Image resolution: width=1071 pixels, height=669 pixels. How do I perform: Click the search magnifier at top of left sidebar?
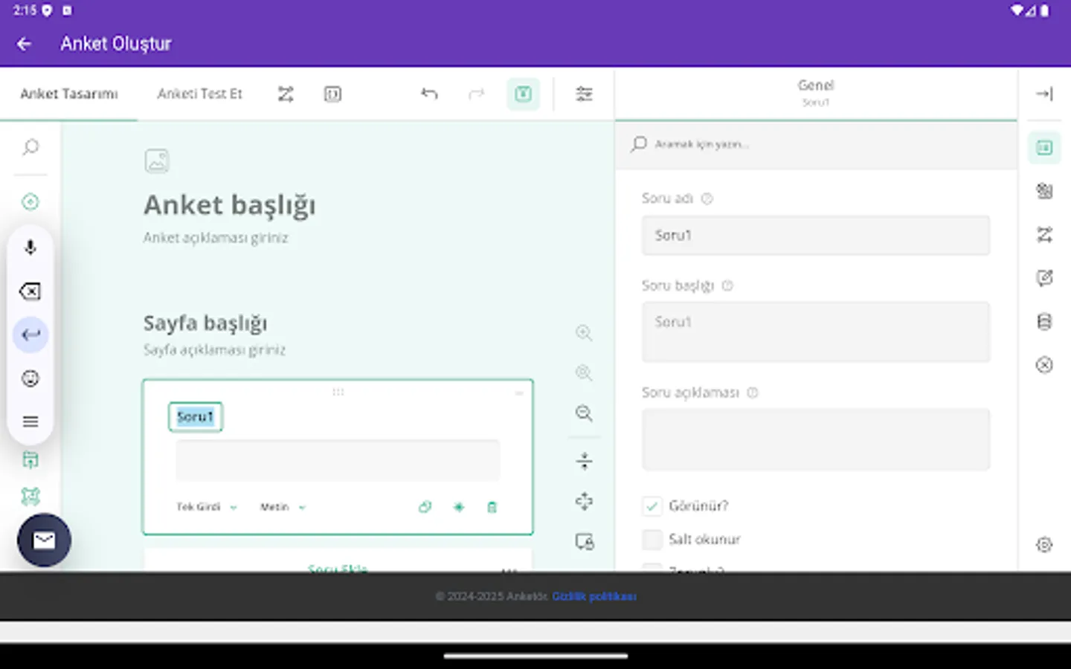(x=30, y=147)
